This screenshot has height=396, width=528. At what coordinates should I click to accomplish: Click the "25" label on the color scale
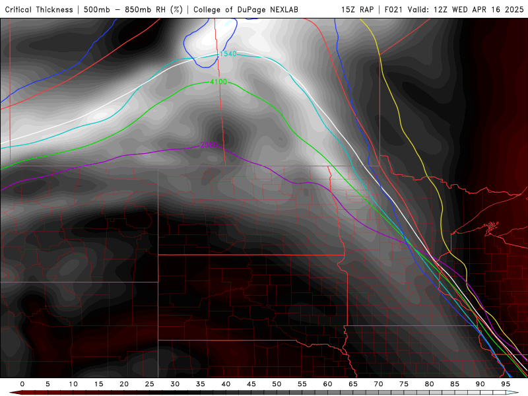[x=150, y=384]
